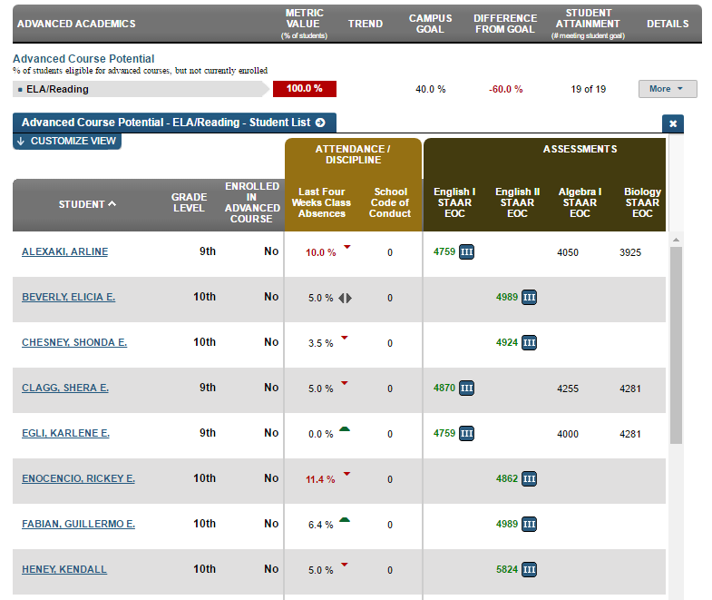This screenshot has width=712, height=600.
Task: Click Last Four Weeks Class Absences header
Action: click(321, 202)
